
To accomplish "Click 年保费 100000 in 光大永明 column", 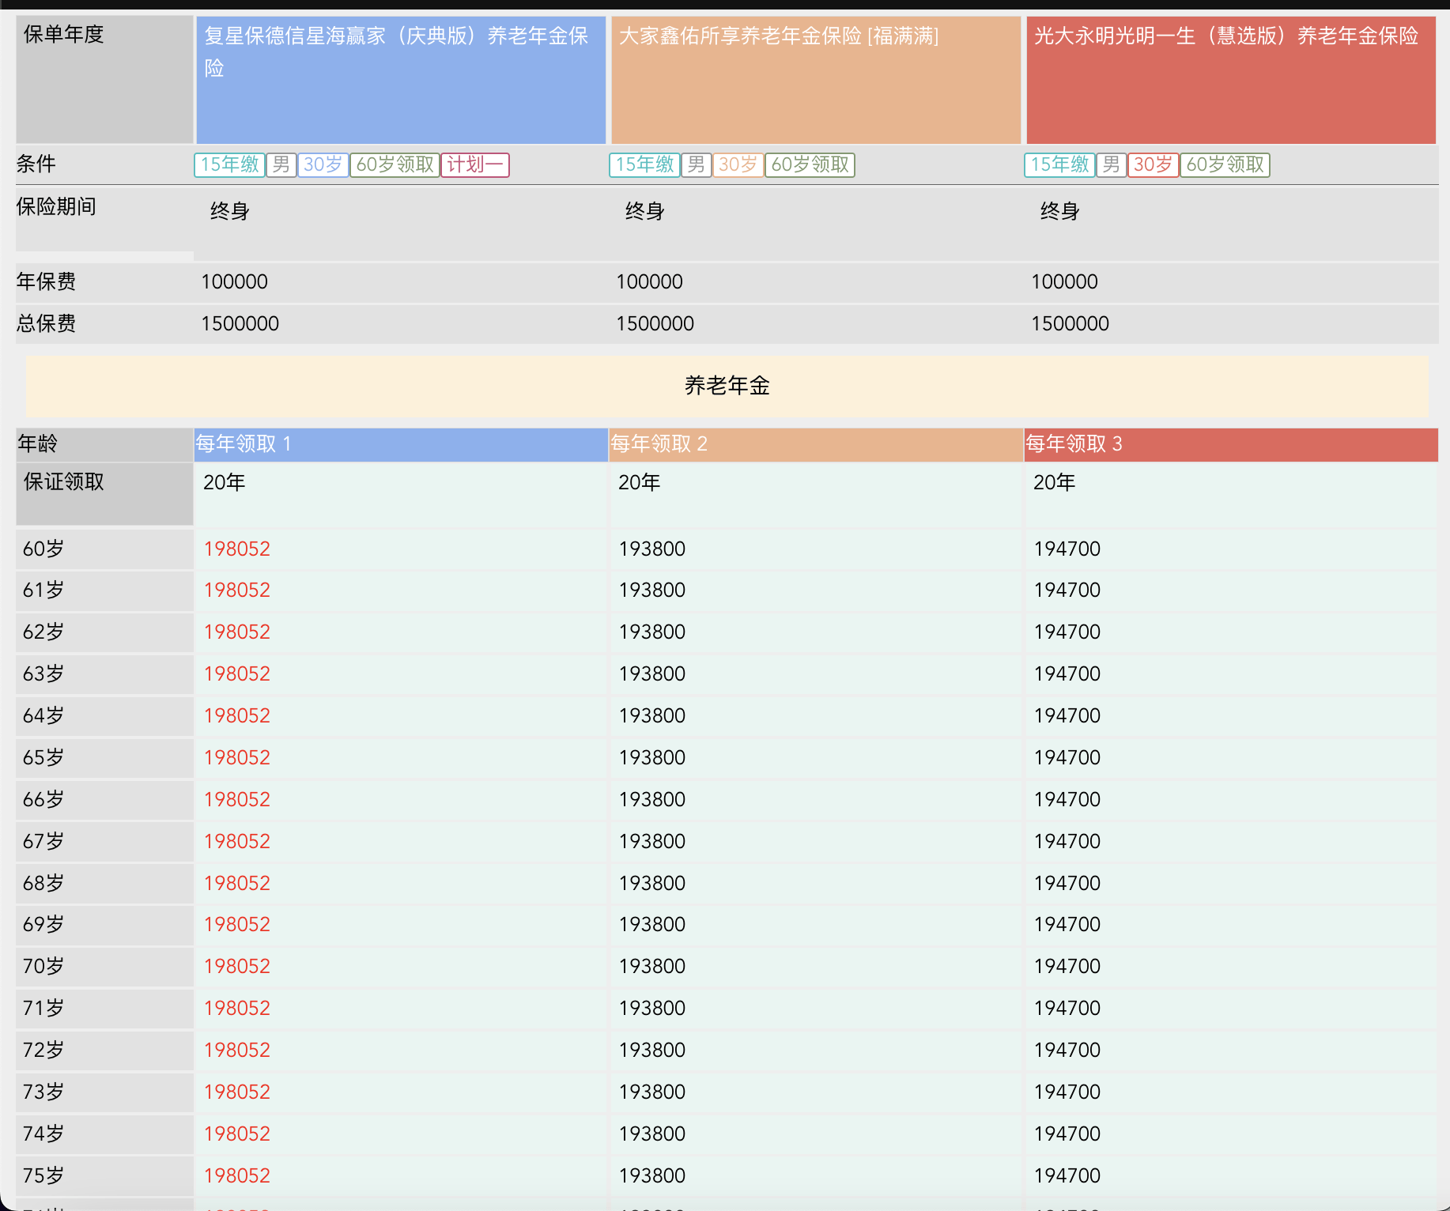I will [1064, 282].
